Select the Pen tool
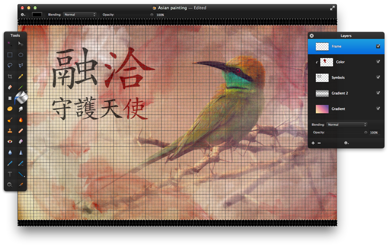Screen dimensions: 388x245 coord(10,163)
